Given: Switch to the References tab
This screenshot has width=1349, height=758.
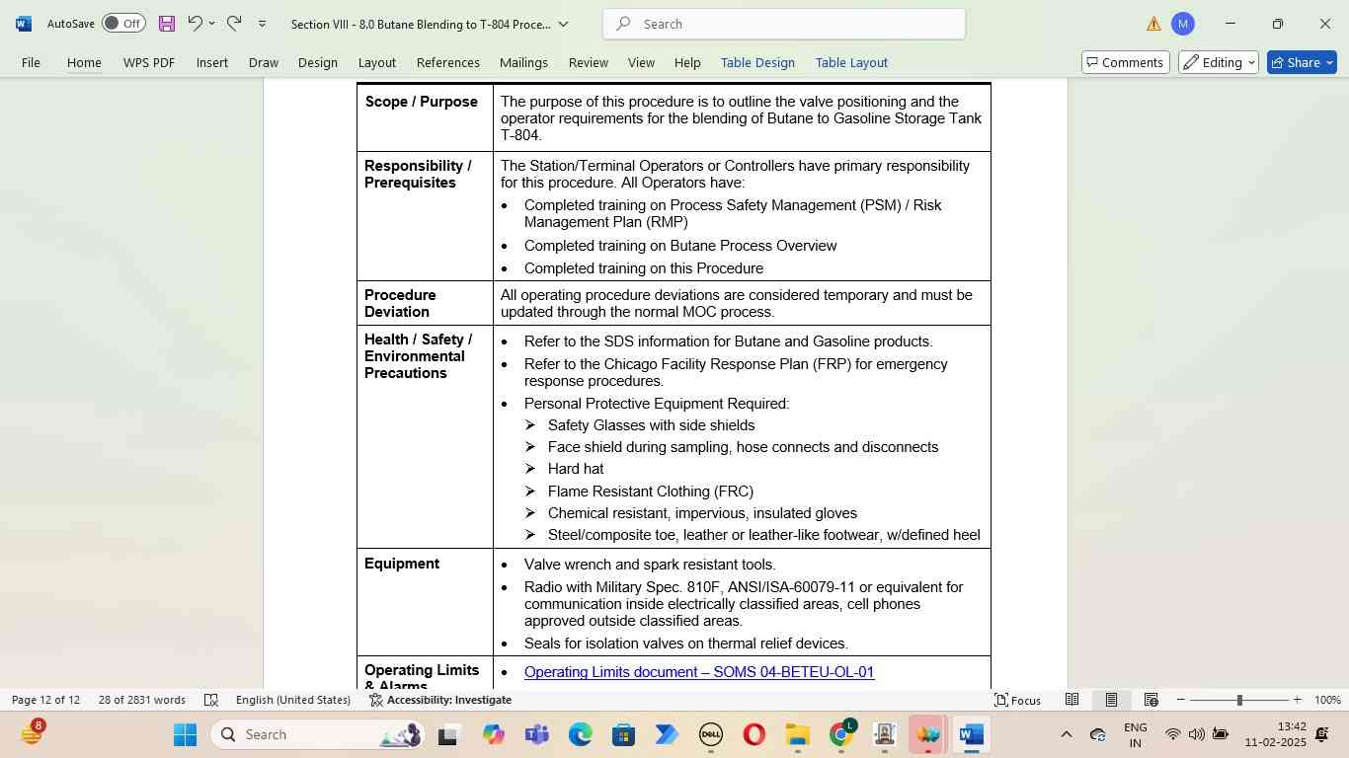Looking at the screenshot, I should click(x=448, y=62).
